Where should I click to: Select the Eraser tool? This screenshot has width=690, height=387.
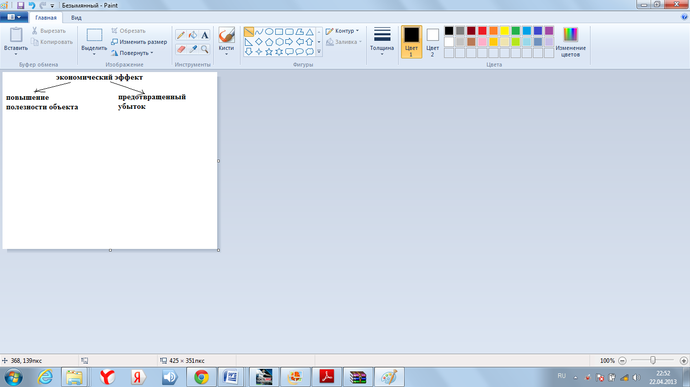click(181, 49)
